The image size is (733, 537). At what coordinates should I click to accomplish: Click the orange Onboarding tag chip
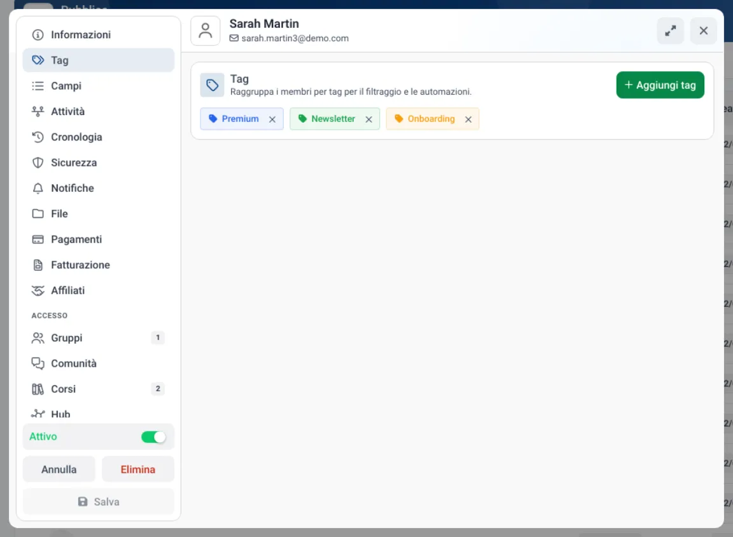(x=433, y=119)
